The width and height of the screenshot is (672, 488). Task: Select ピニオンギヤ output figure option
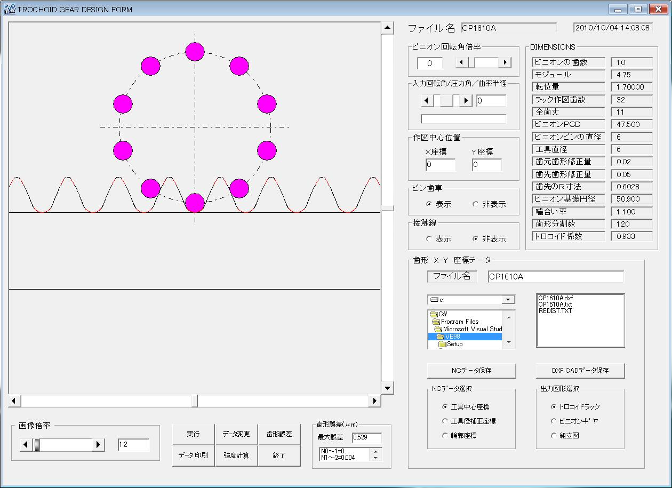(x=554, y=421)
